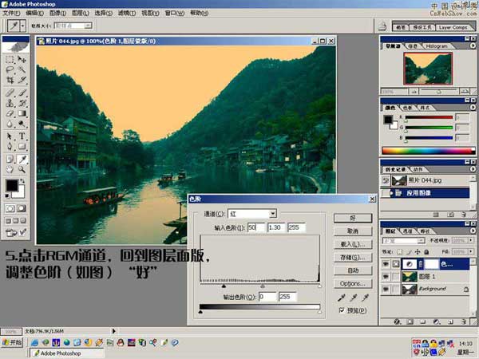Select the Dodge tool
479x359 pixels.
point(22,124)
